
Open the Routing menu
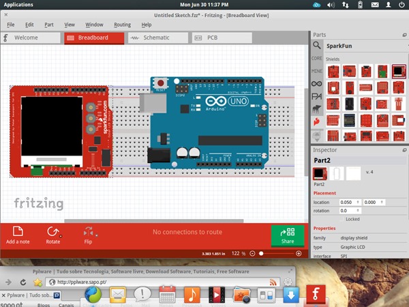pos(122,25)
